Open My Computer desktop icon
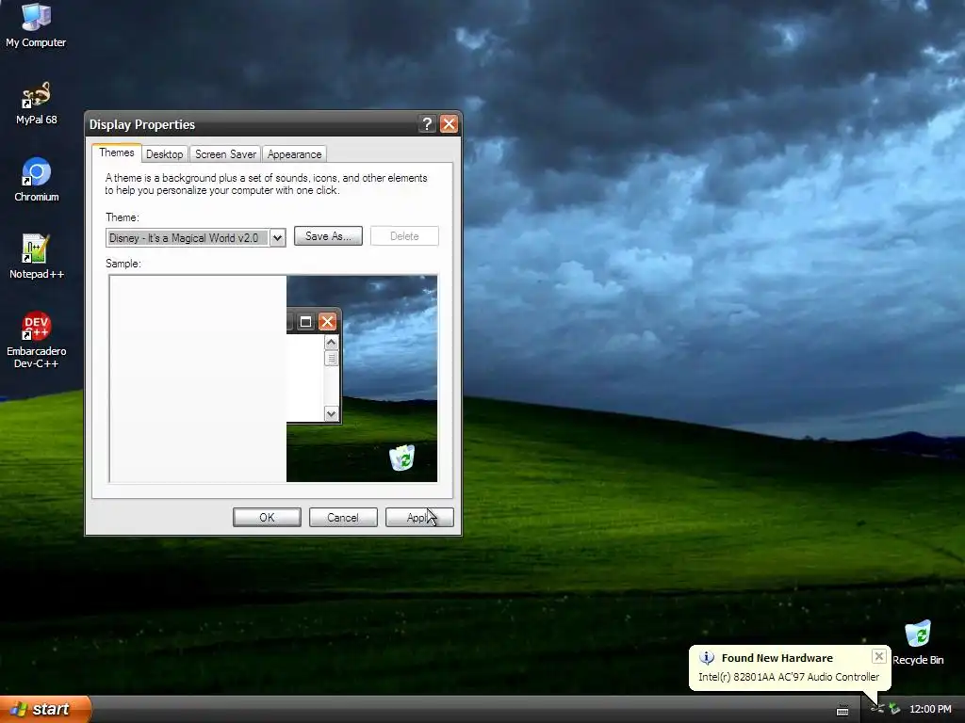The height and width of the screenshot is (723, 965). (36, 25)
